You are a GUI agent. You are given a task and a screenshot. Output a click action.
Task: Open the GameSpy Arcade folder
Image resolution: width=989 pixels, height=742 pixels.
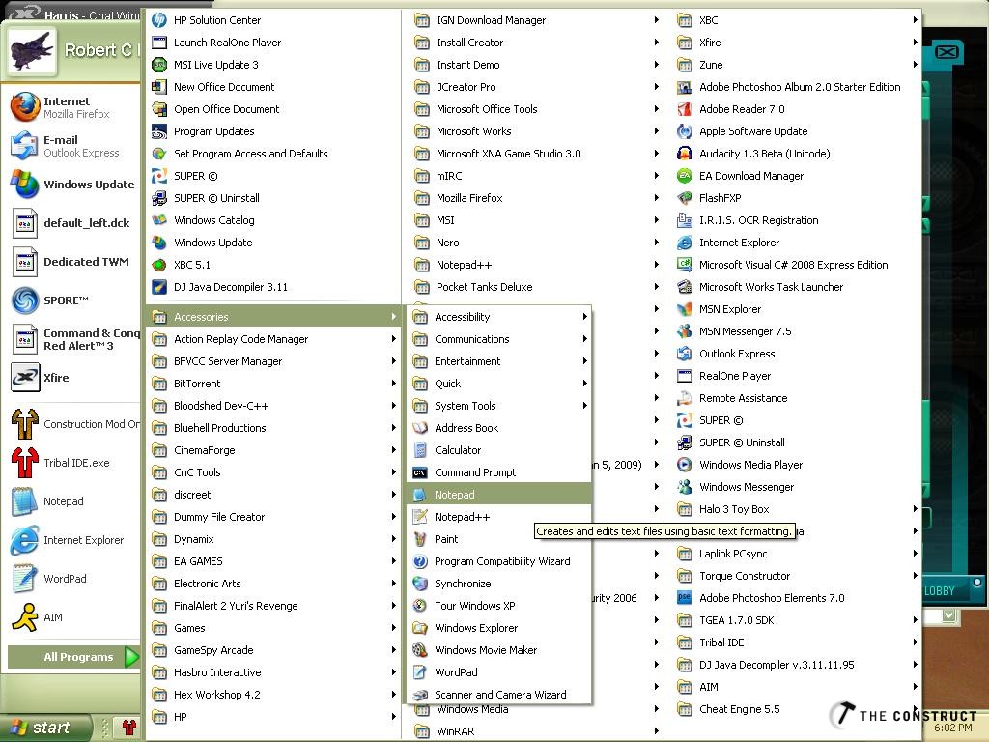point(272,650)
